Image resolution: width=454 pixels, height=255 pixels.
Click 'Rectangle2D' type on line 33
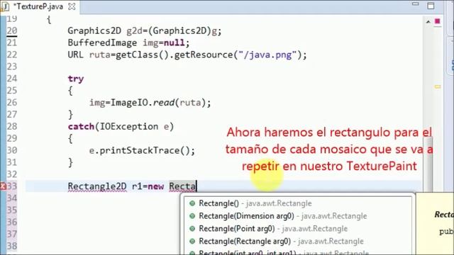(97, 186)
